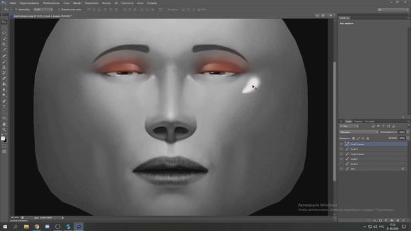The height and width of the screenshot is (231, 411).
Task: Select the Shape tool
Action: 4,118
